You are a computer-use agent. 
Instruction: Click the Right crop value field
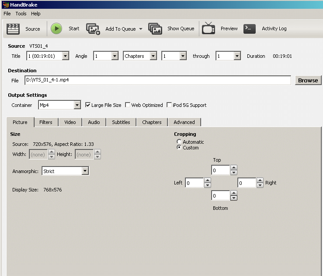tap(247, 183)
